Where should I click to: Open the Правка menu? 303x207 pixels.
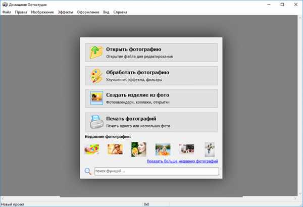coord(21,12)
